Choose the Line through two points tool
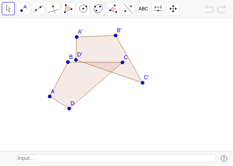This screenshot has width=233, height=166. coord(38,9)
